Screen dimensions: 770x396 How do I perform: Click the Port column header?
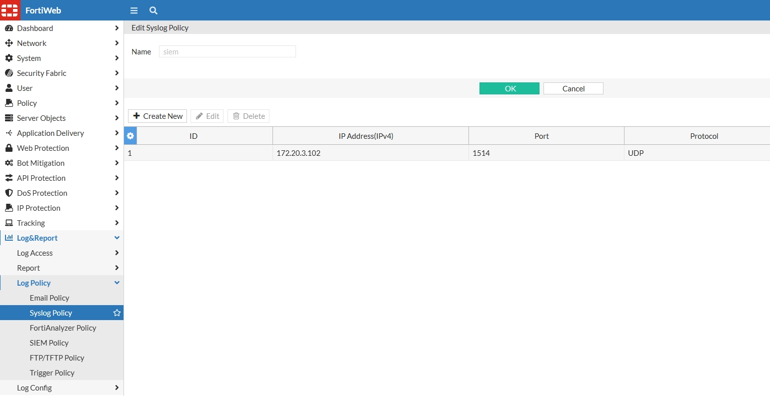(546, 136)
